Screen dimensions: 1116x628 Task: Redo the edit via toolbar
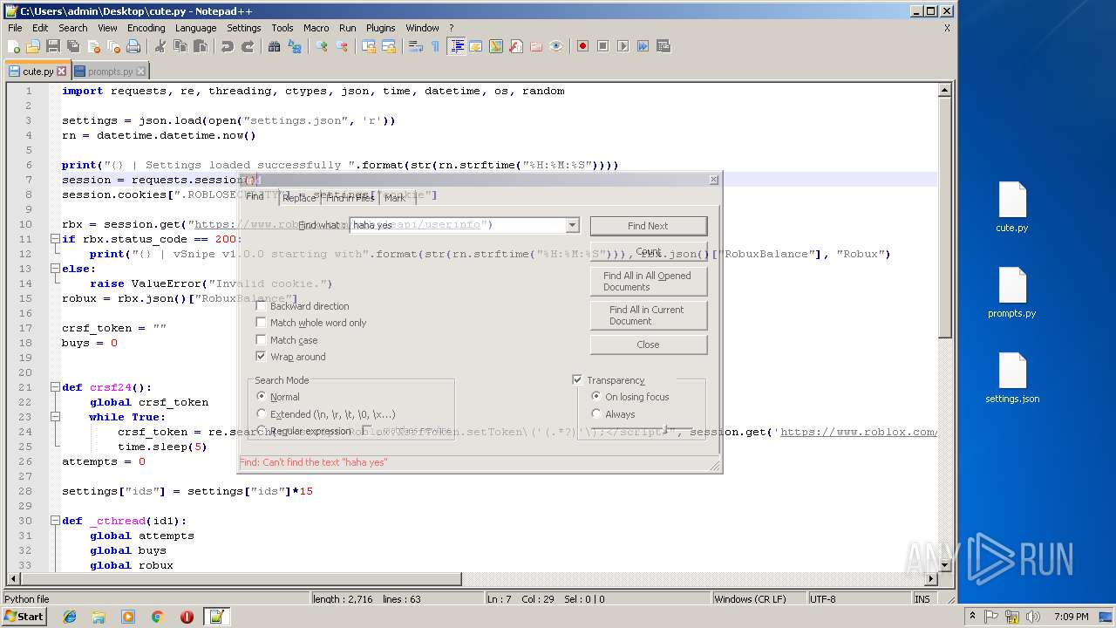[248, 46]
